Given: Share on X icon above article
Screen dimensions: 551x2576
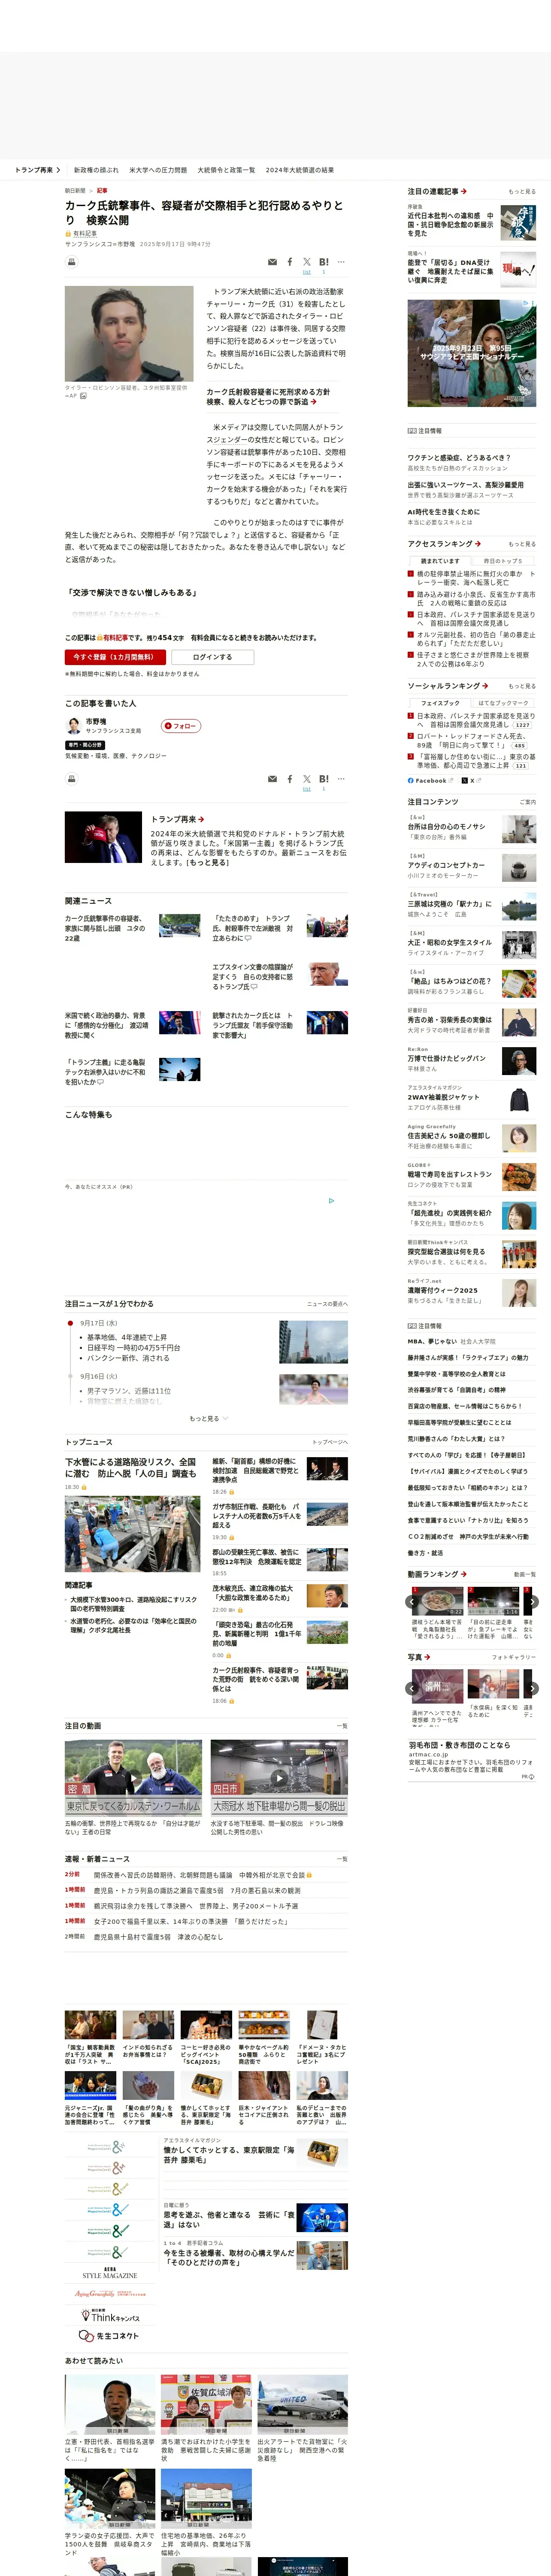Looking at the screenshot, I should tap(307, 262).
